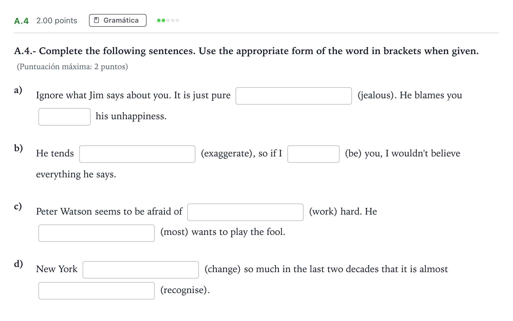Focus the blank before (exaggerate)

tap(137, 154)
